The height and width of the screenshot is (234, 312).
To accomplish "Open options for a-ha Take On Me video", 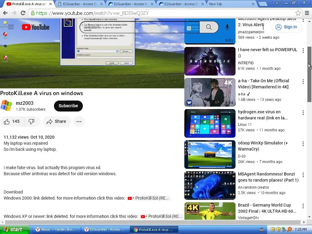I will point(303,82).
